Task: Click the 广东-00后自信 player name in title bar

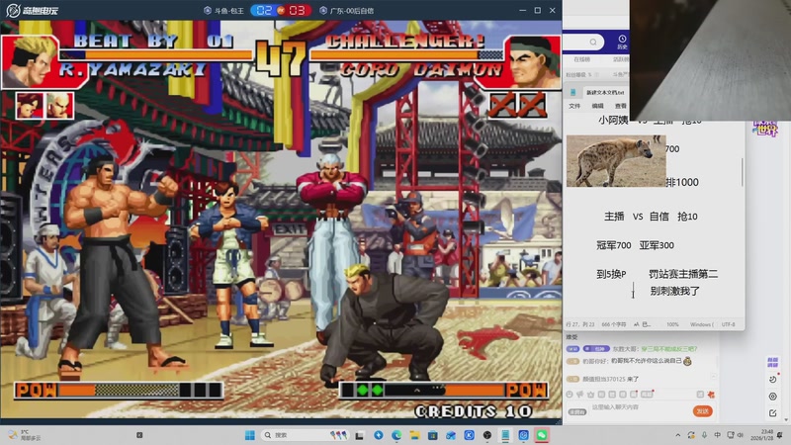Action: (x=352, y=11)
